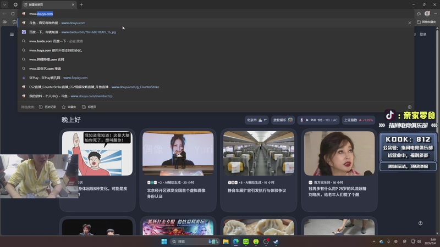
Task: Click the 拼 IME mode indicator
Action: (404, 242)
